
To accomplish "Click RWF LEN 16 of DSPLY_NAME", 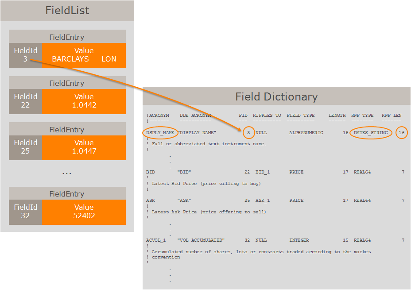I will (402, 133).
